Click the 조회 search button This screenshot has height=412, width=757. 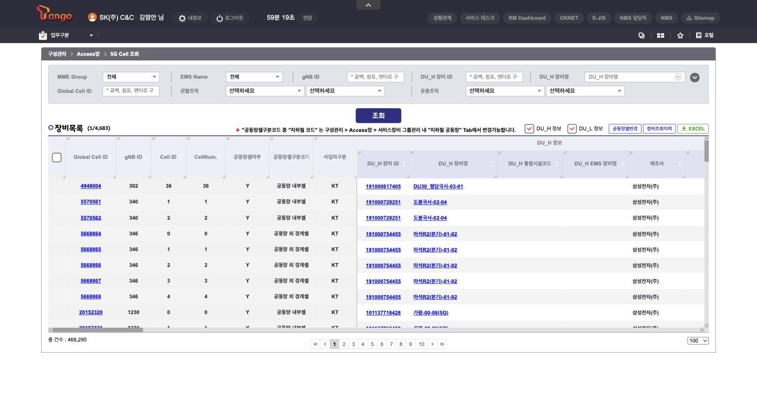[378, 116]
